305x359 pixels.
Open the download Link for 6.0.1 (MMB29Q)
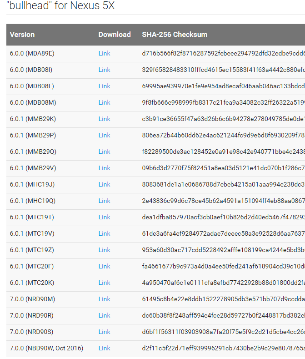[x=105, y=152]
